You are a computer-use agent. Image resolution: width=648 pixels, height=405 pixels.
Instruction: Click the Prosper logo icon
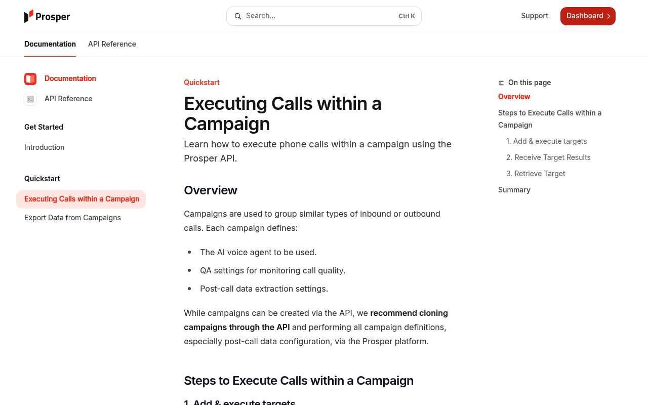(29, 16)
